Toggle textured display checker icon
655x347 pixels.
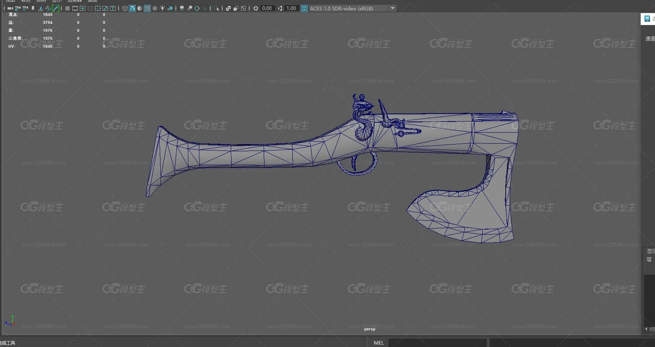click(155, 8)
